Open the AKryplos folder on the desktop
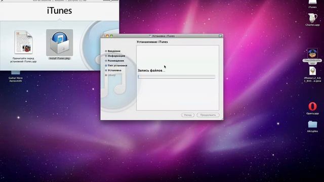The height and width of the screenshot is (182, 324). pyautogui.click(x=312, y=124)
